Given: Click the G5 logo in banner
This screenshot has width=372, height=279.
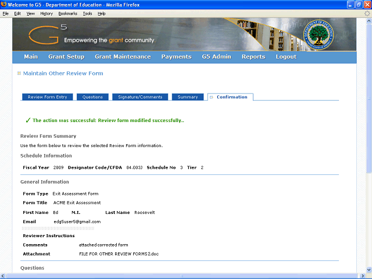Looking at the screenshot, I should click(x=48, y=35).
